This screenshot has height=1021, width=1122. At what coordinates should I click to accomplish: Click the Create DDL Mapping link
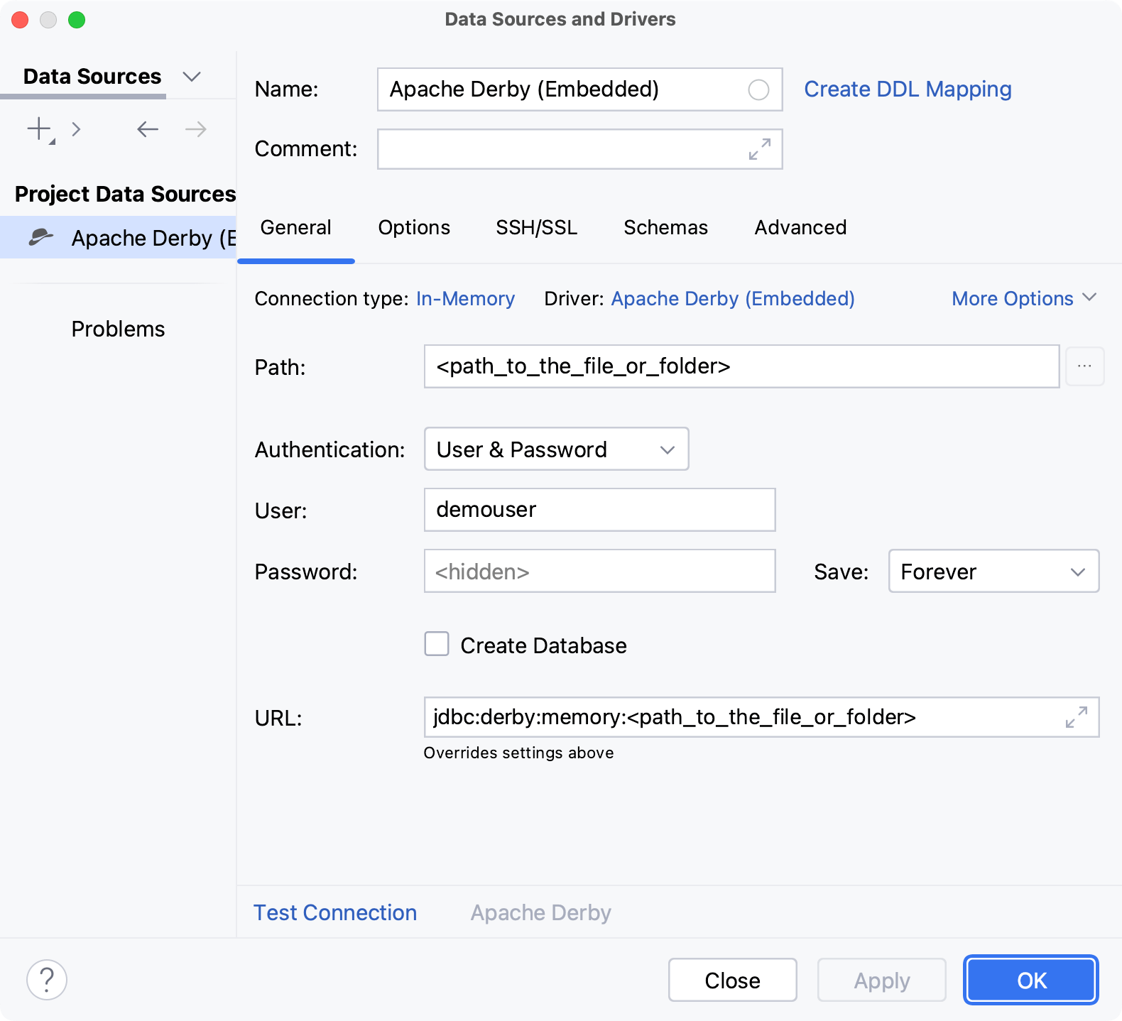pyautogui.click(x=907, y=89)
